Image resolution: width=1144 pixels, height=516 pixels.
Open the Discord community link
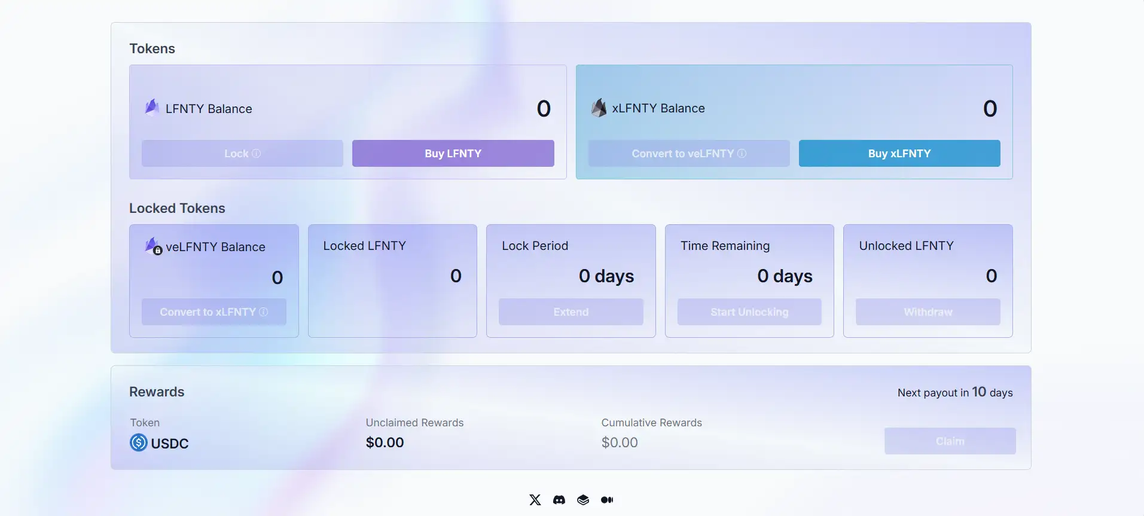tap(559, 500)
